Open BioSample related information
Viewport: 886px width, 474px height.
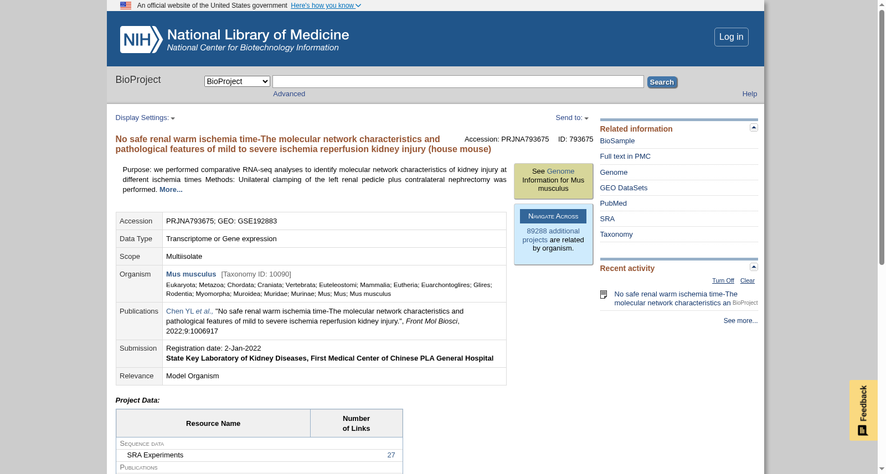[617, 141]
